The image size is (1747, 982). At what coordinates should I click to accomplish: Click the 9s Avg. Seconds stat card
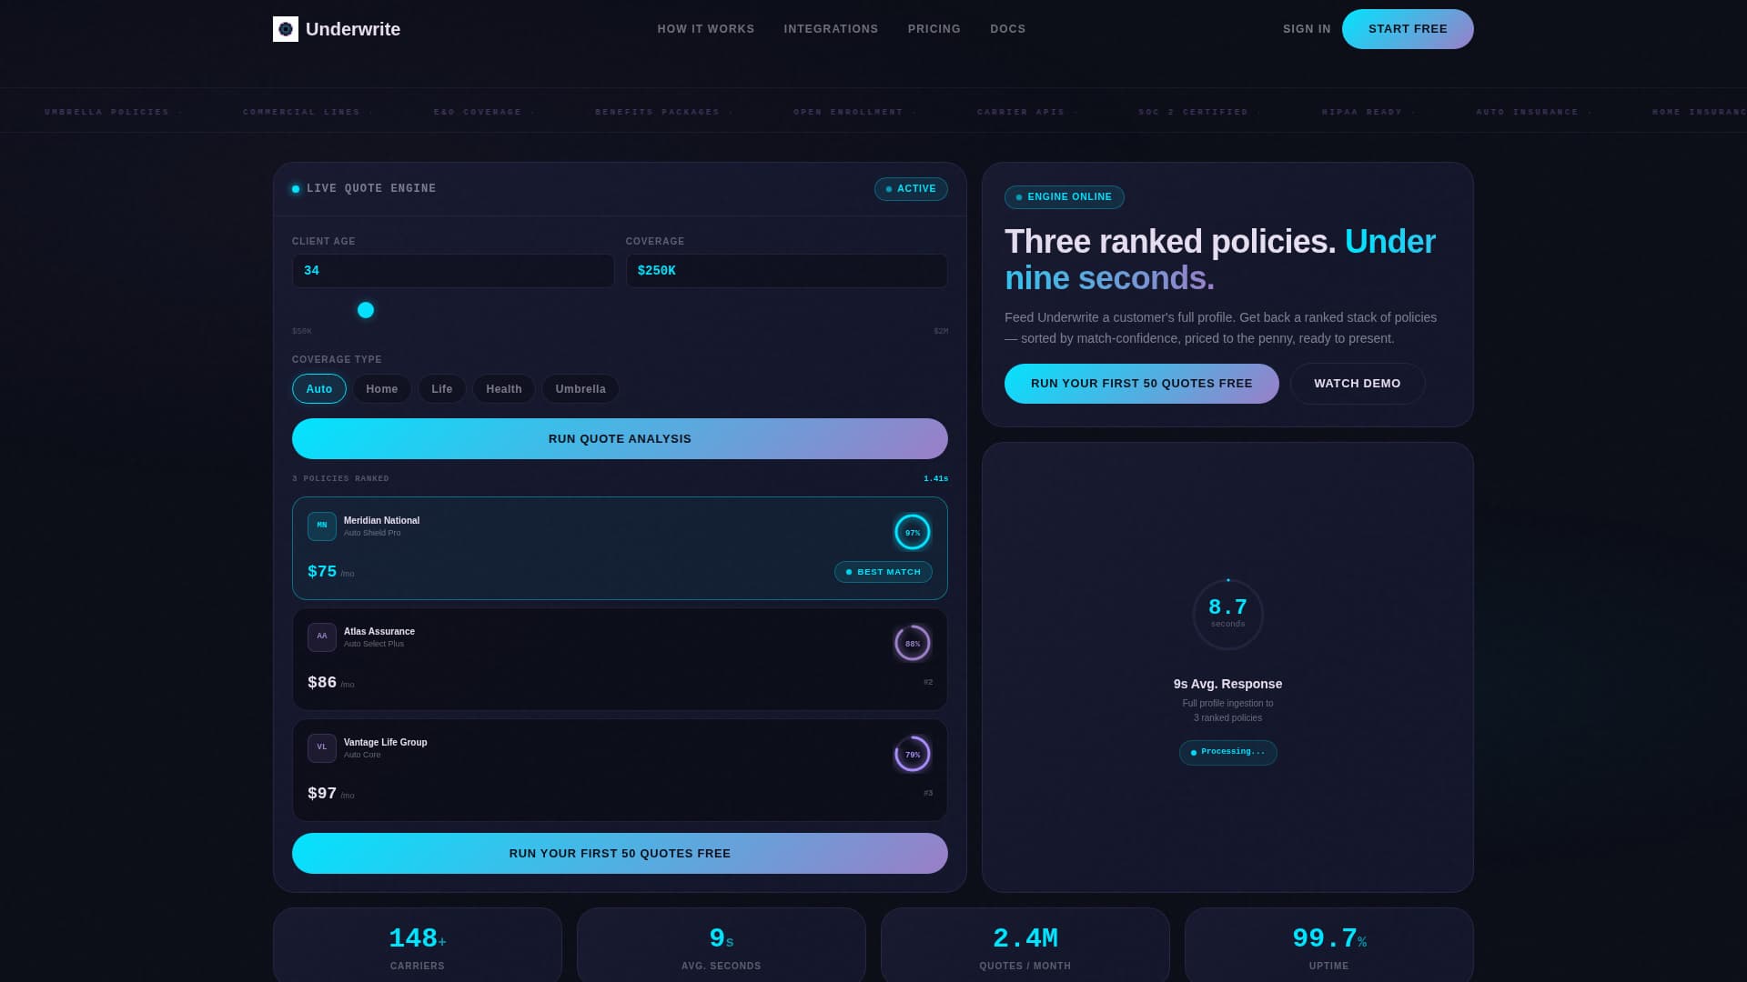722,945
